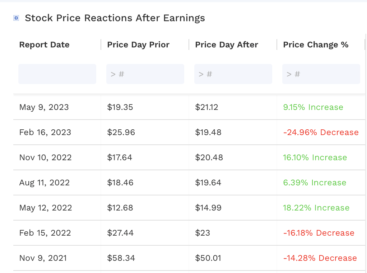Select the May 9, 2023 report date cell
This screenshot has width=367, height=273.
tap(44, 107)
